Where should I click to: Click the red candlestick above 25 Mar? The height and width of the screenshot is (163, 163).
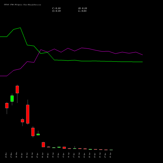click(7, 106)
